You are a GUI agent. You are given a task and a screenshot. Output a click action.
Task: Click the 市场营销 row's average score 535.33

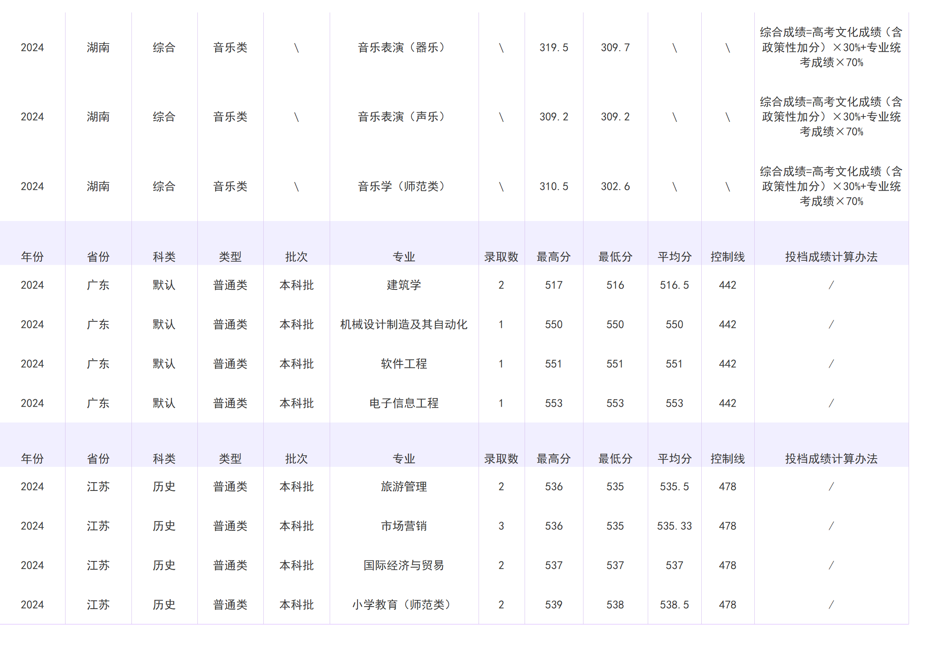674,526
